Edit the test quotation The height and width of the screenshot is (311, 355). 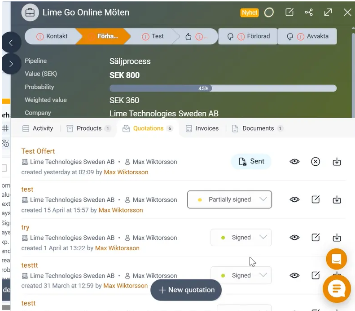315,199
